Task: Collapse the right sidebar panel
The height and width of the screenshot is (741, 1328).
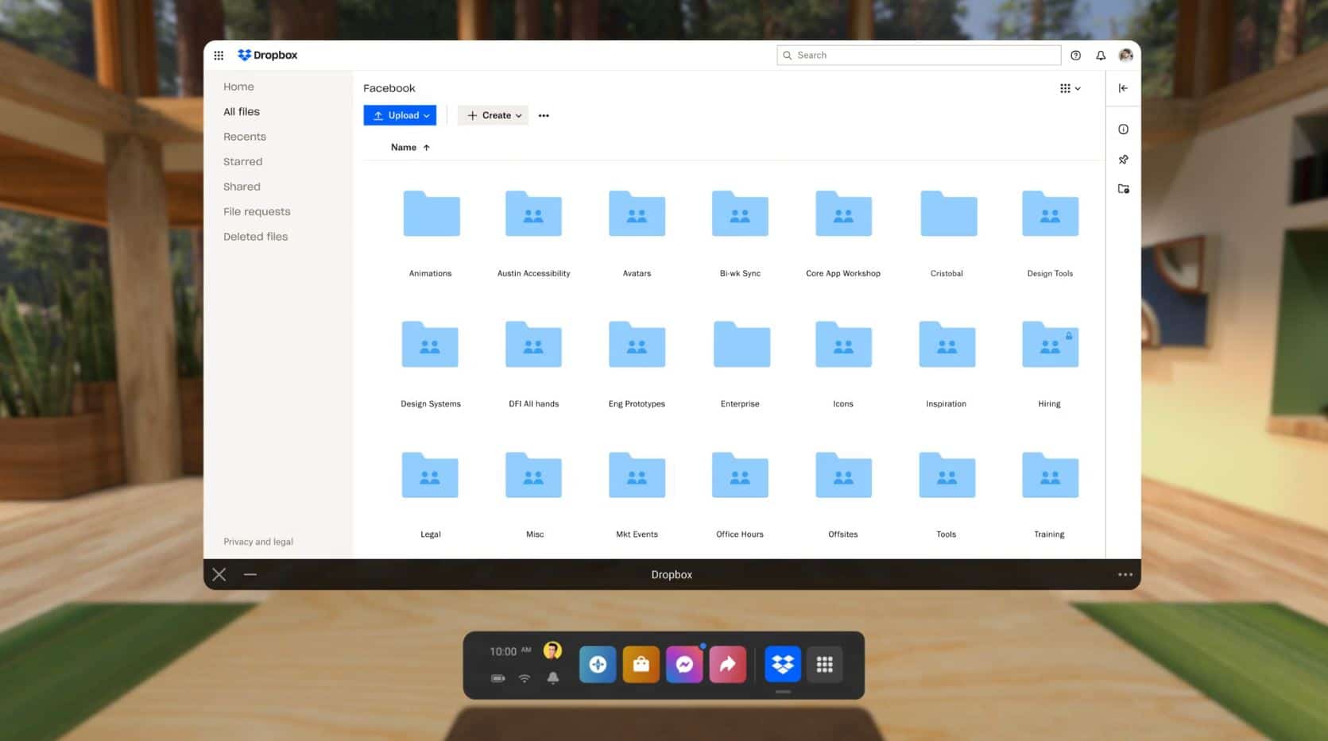Action: [x=1123, y=88]
